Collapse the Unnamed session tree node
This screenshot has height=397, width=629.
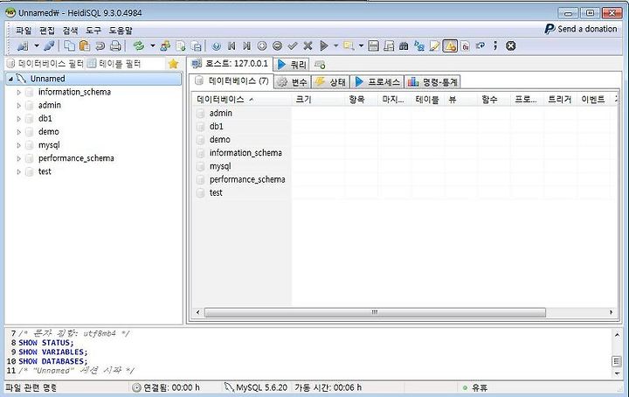(x=10, y=79)
